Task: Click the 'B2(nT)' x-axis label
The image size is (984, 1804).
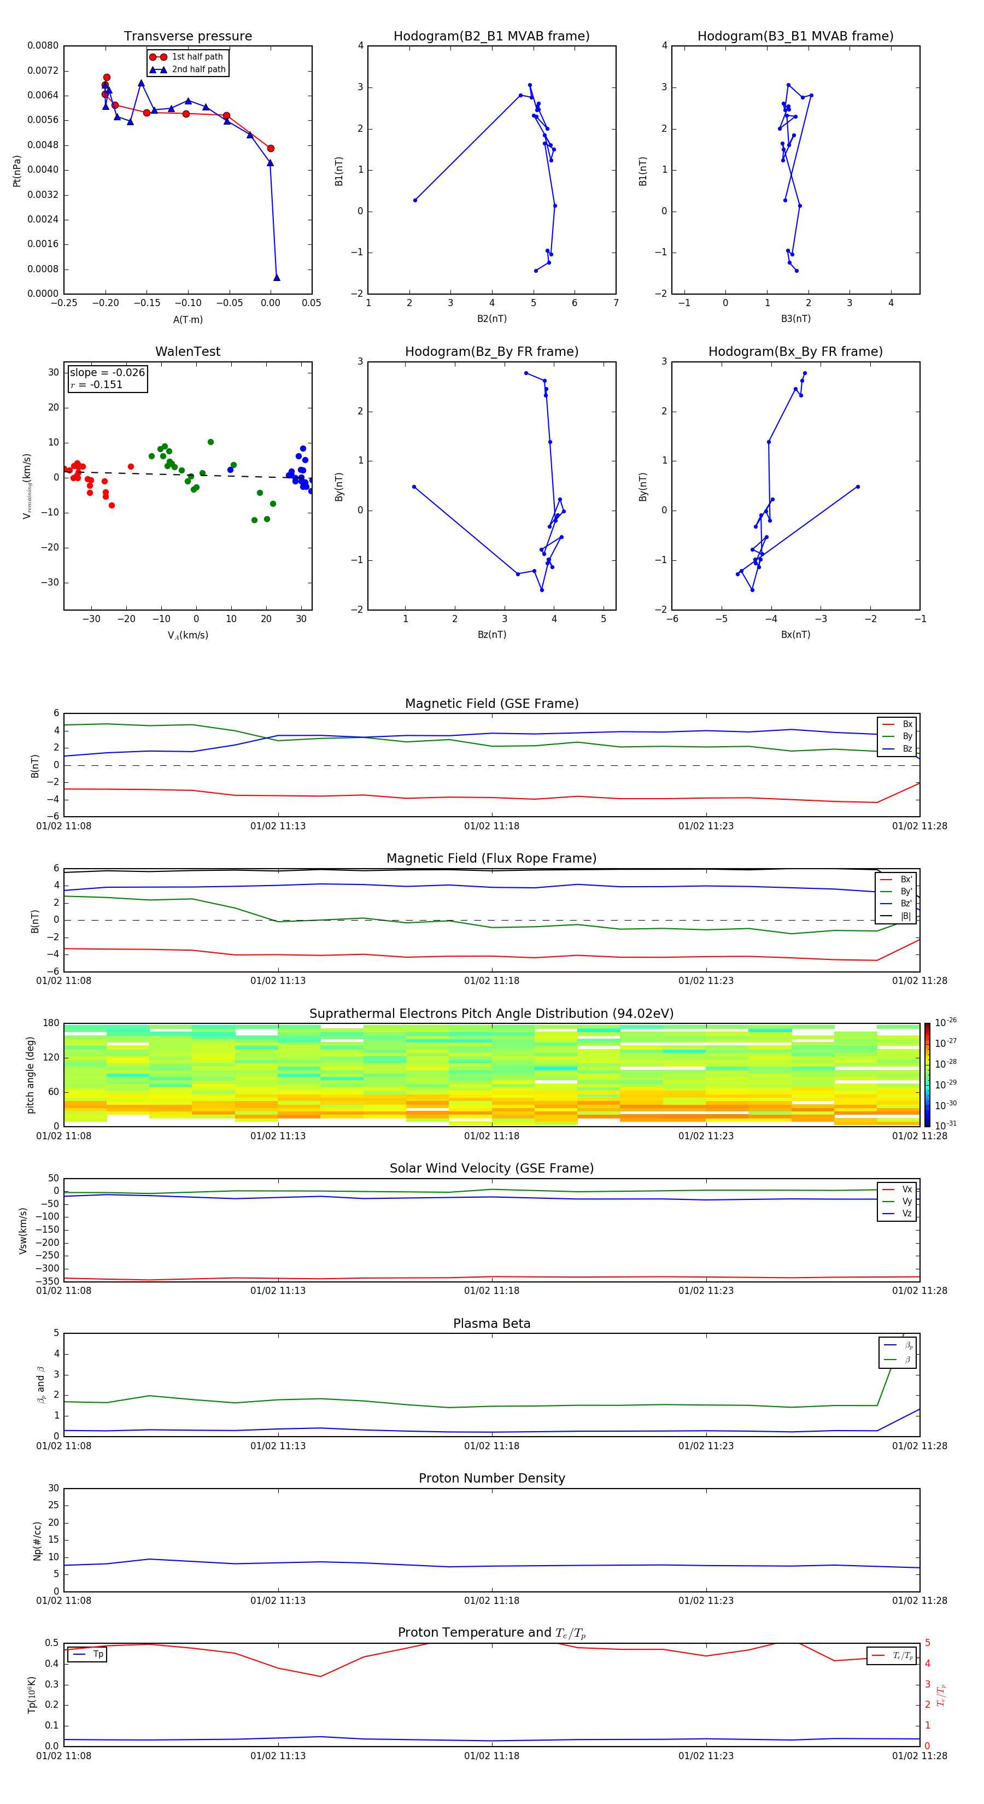Action: click(491, 319)
